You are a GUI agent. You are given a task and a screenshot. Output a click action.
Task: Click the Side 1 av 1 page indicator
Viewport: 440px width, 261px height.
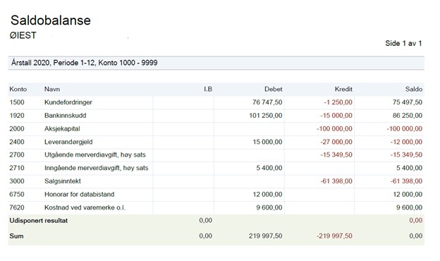tap(403, 43)
